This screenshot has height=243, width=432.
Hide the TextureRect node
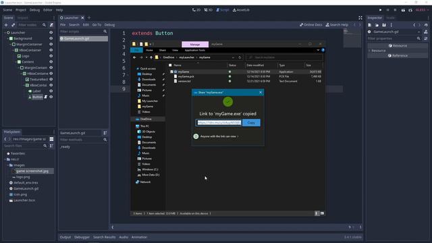click(x=51, y=80)
